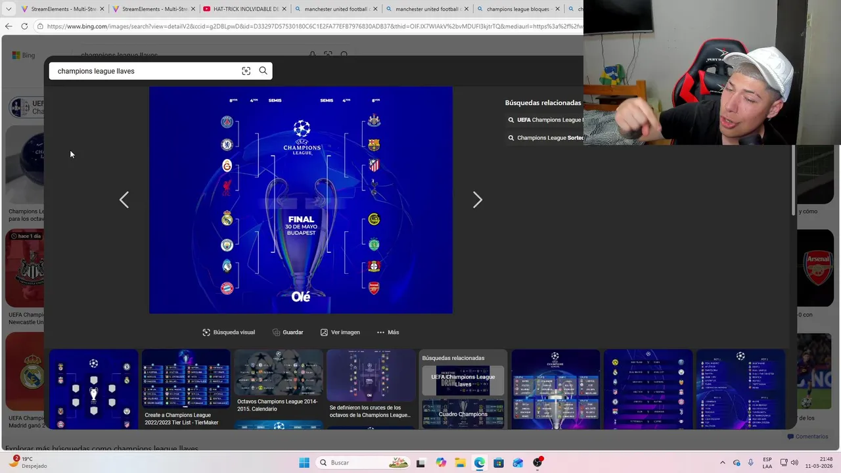
Task: Click the site info lock icon
Action: 40,26
